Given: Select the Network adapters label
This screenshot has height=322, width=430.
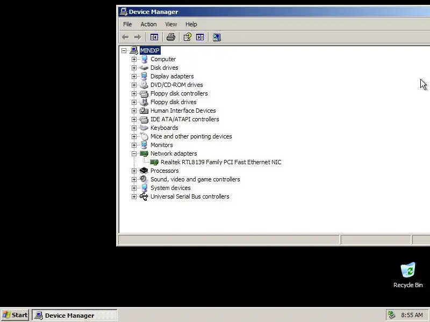Looking at the screenshot, I should [174, 153].
